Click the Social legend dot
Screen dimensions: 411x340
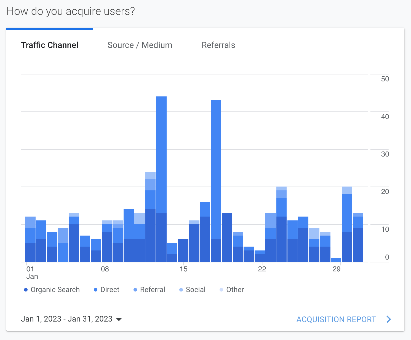click(181, 290)
